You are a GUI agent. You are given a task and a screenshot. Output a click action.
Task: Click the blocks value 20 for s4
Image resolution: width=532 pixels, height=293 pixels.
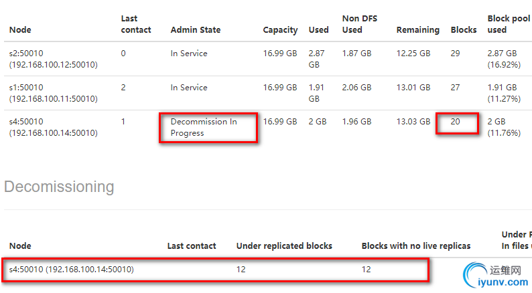tap(456, 122)
